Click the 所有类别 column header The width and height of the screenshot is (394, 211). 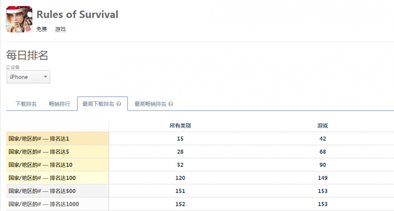[x=180, y=125]
